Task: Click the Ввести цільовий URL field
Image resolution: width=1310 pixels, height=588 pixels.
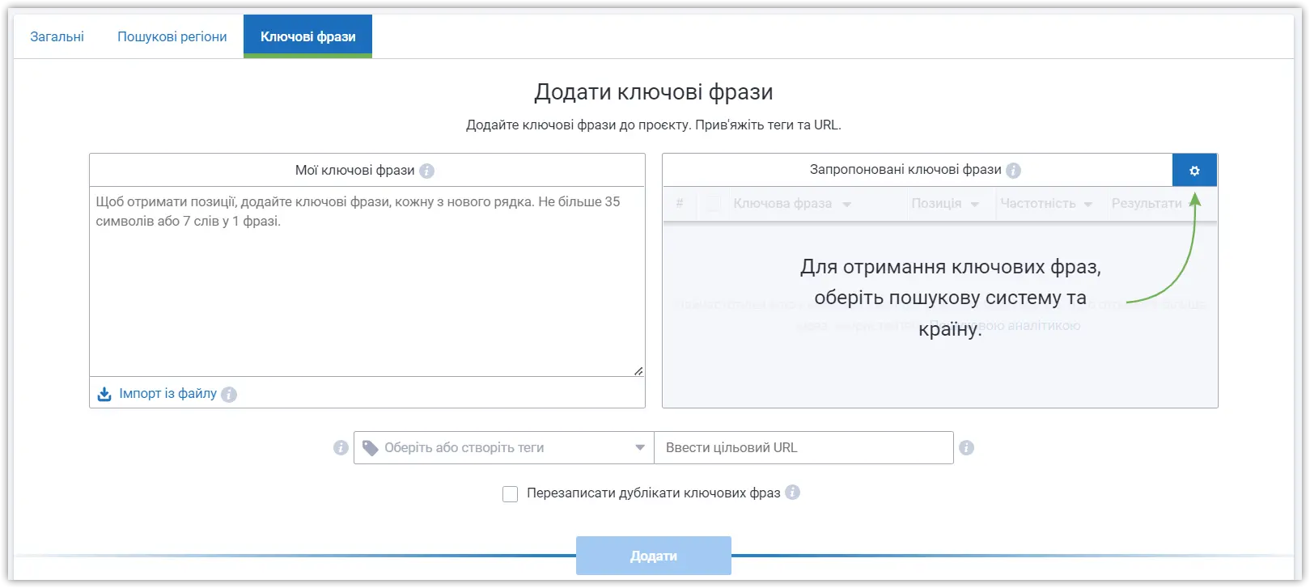Action: [x=803, y=447]
